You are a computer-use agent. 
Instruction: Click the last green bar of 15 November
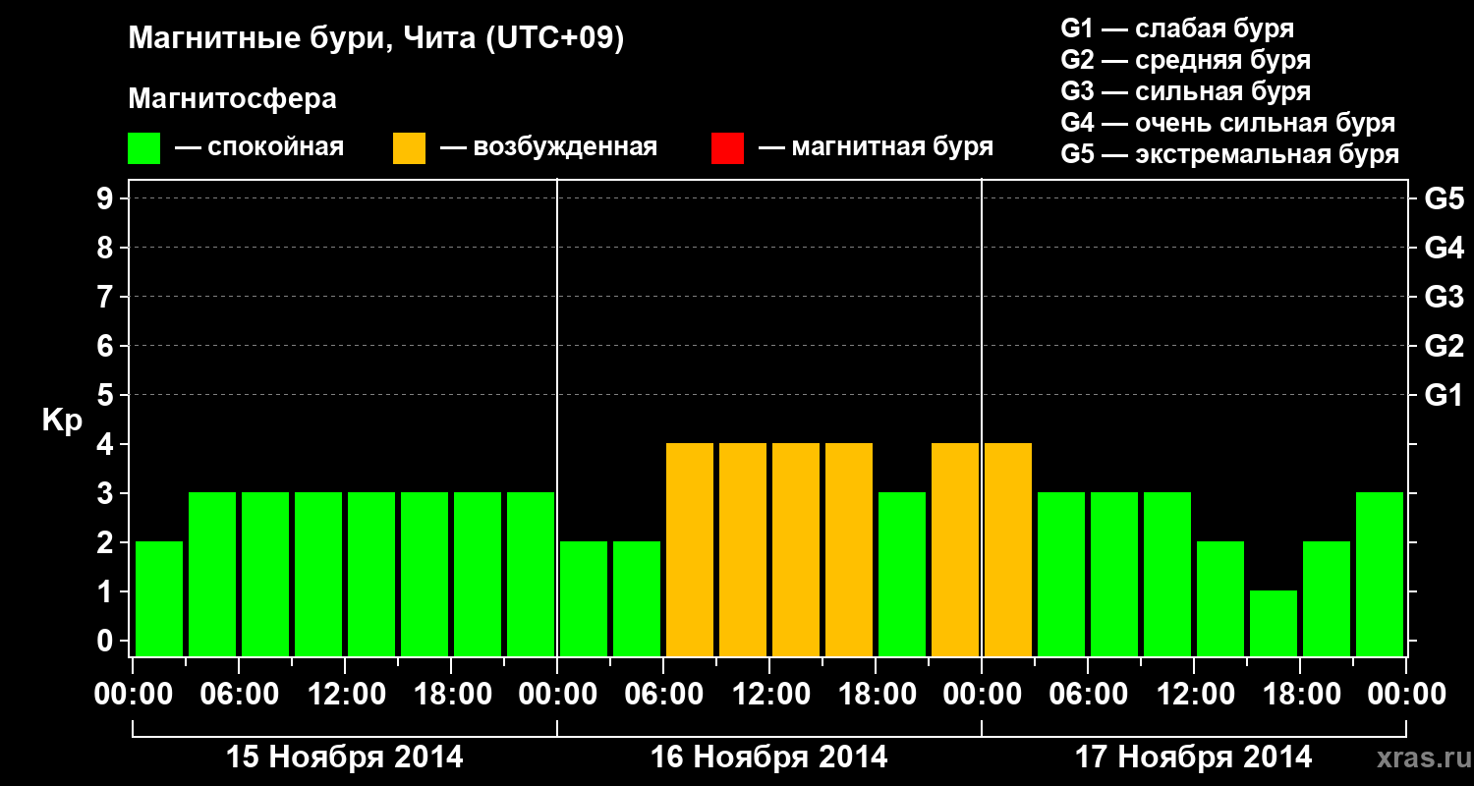(x=531, y=574)
